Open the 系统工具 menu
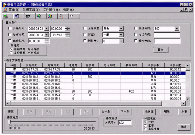Screen dimensions: 195x135 (31, 9)
